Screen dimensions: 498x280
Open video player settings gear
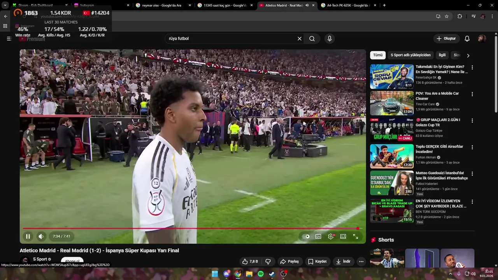point(331,236)
